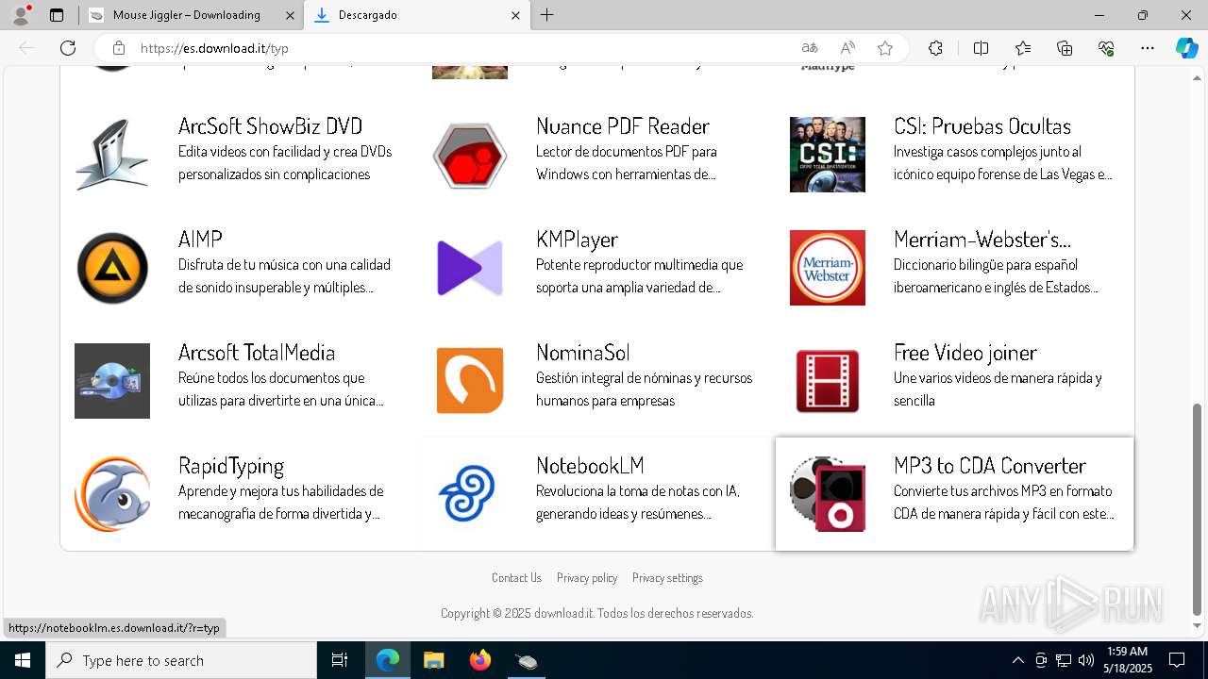Click the translate page icon
The width and height of the screenshot is (1208, 679).
tap(810, 48)
